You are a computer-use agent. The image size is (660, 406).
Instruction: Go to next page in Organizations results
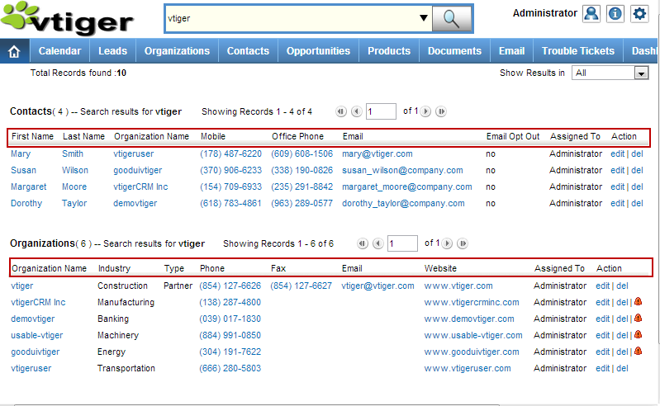click(x=448, y=243)
